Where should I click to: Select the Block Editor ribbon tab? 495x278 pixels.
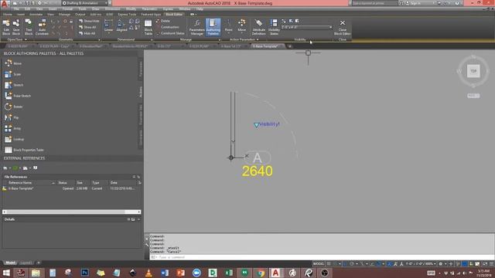(174, 15)
